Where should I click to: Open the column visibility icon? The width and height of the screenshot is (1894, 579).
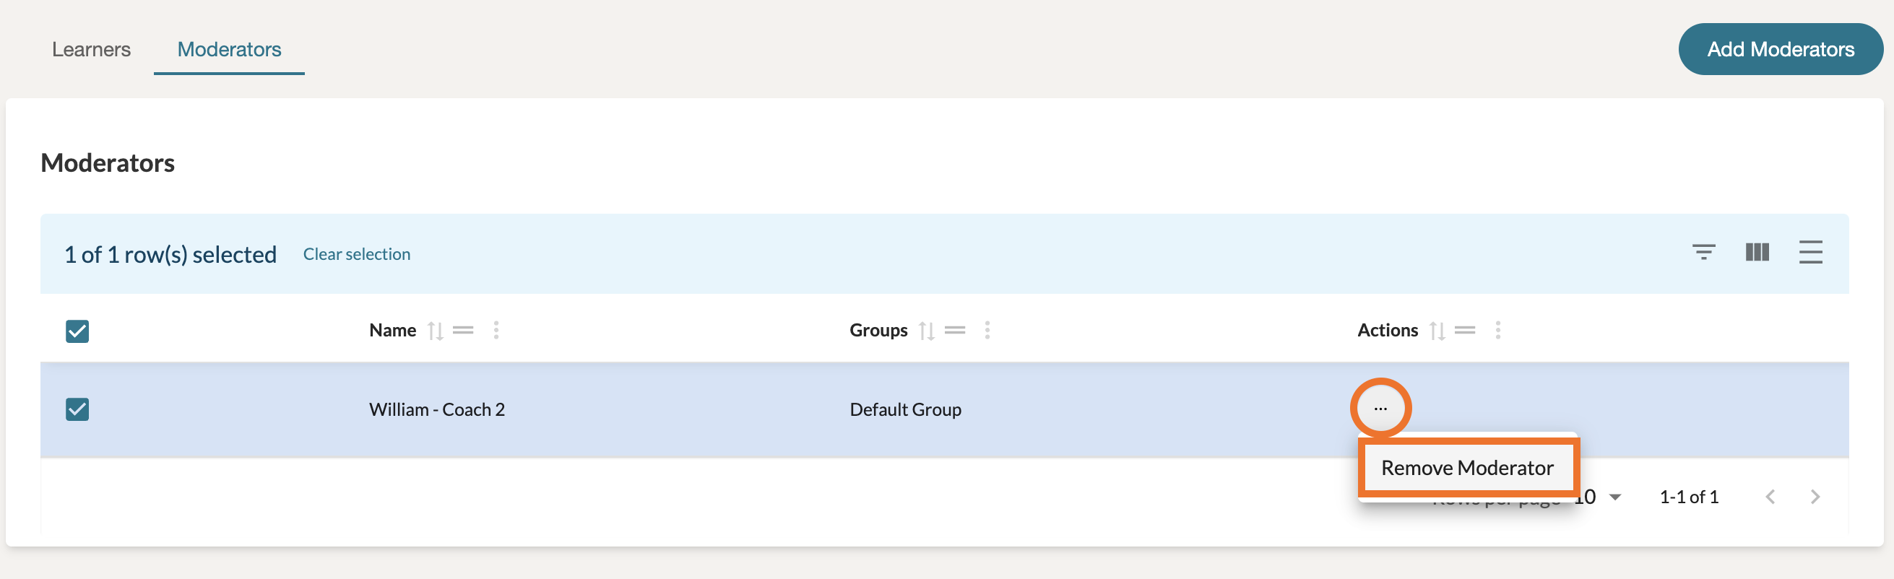[1757, 252]
